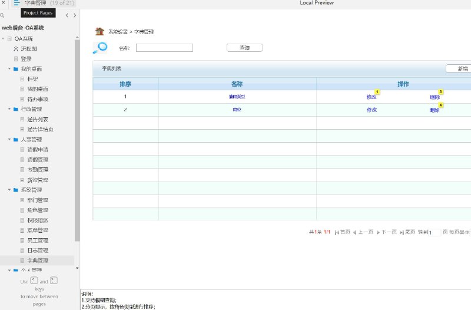Click the 排序 column header
471x310 pixels.
point(125,84)
